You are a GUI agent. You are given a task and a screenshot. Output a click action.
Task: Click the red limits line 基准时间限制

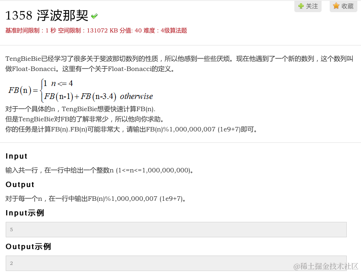96,30
